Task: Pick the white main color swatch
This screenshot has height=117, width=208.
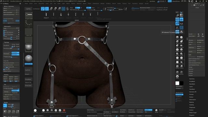Action: (177, 83)
